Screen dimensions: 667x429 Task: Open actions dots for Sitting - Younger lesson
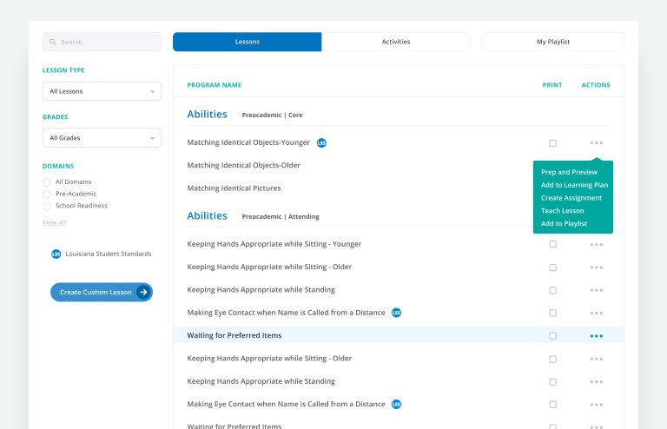click(x=597, y=245)
